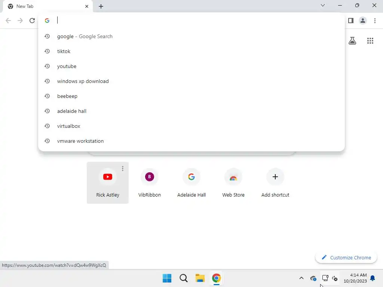Select the New Tab tab
383x287 pixels.
48,6
